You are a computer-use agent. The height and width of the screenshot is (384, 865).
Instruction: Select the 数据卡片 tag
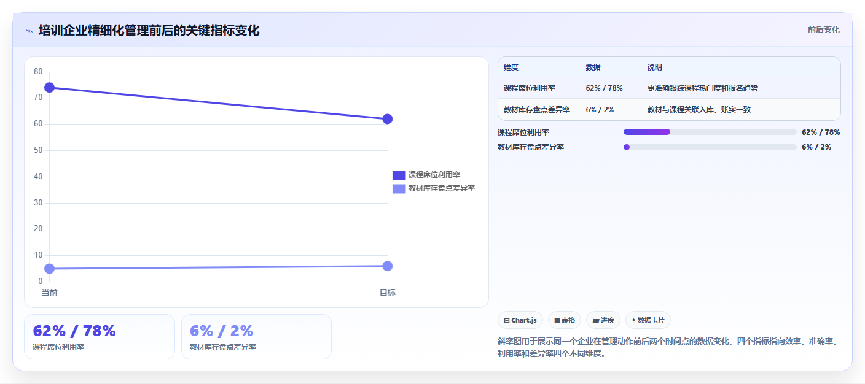tap(648, 320)
